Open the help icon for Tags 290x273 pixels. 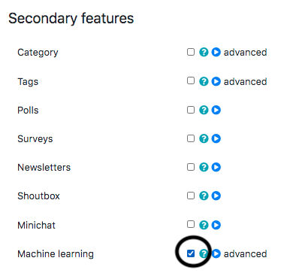tap(204, 81)
